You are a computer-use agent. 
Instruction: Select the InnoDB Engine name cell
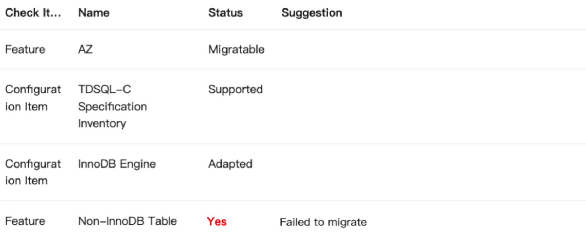(x=117, y=164)
